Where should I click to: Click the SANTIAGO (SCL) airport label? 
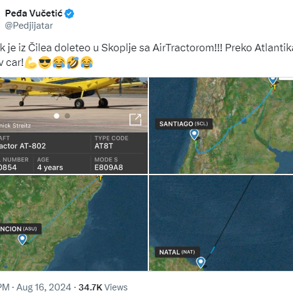pyautogui.click(x=184, y=124)
